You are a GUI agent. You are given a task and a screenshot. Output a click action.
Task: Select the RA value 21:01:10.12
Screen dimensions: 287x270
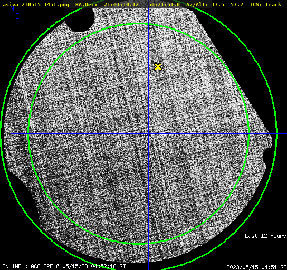click(x=121, y=4)
